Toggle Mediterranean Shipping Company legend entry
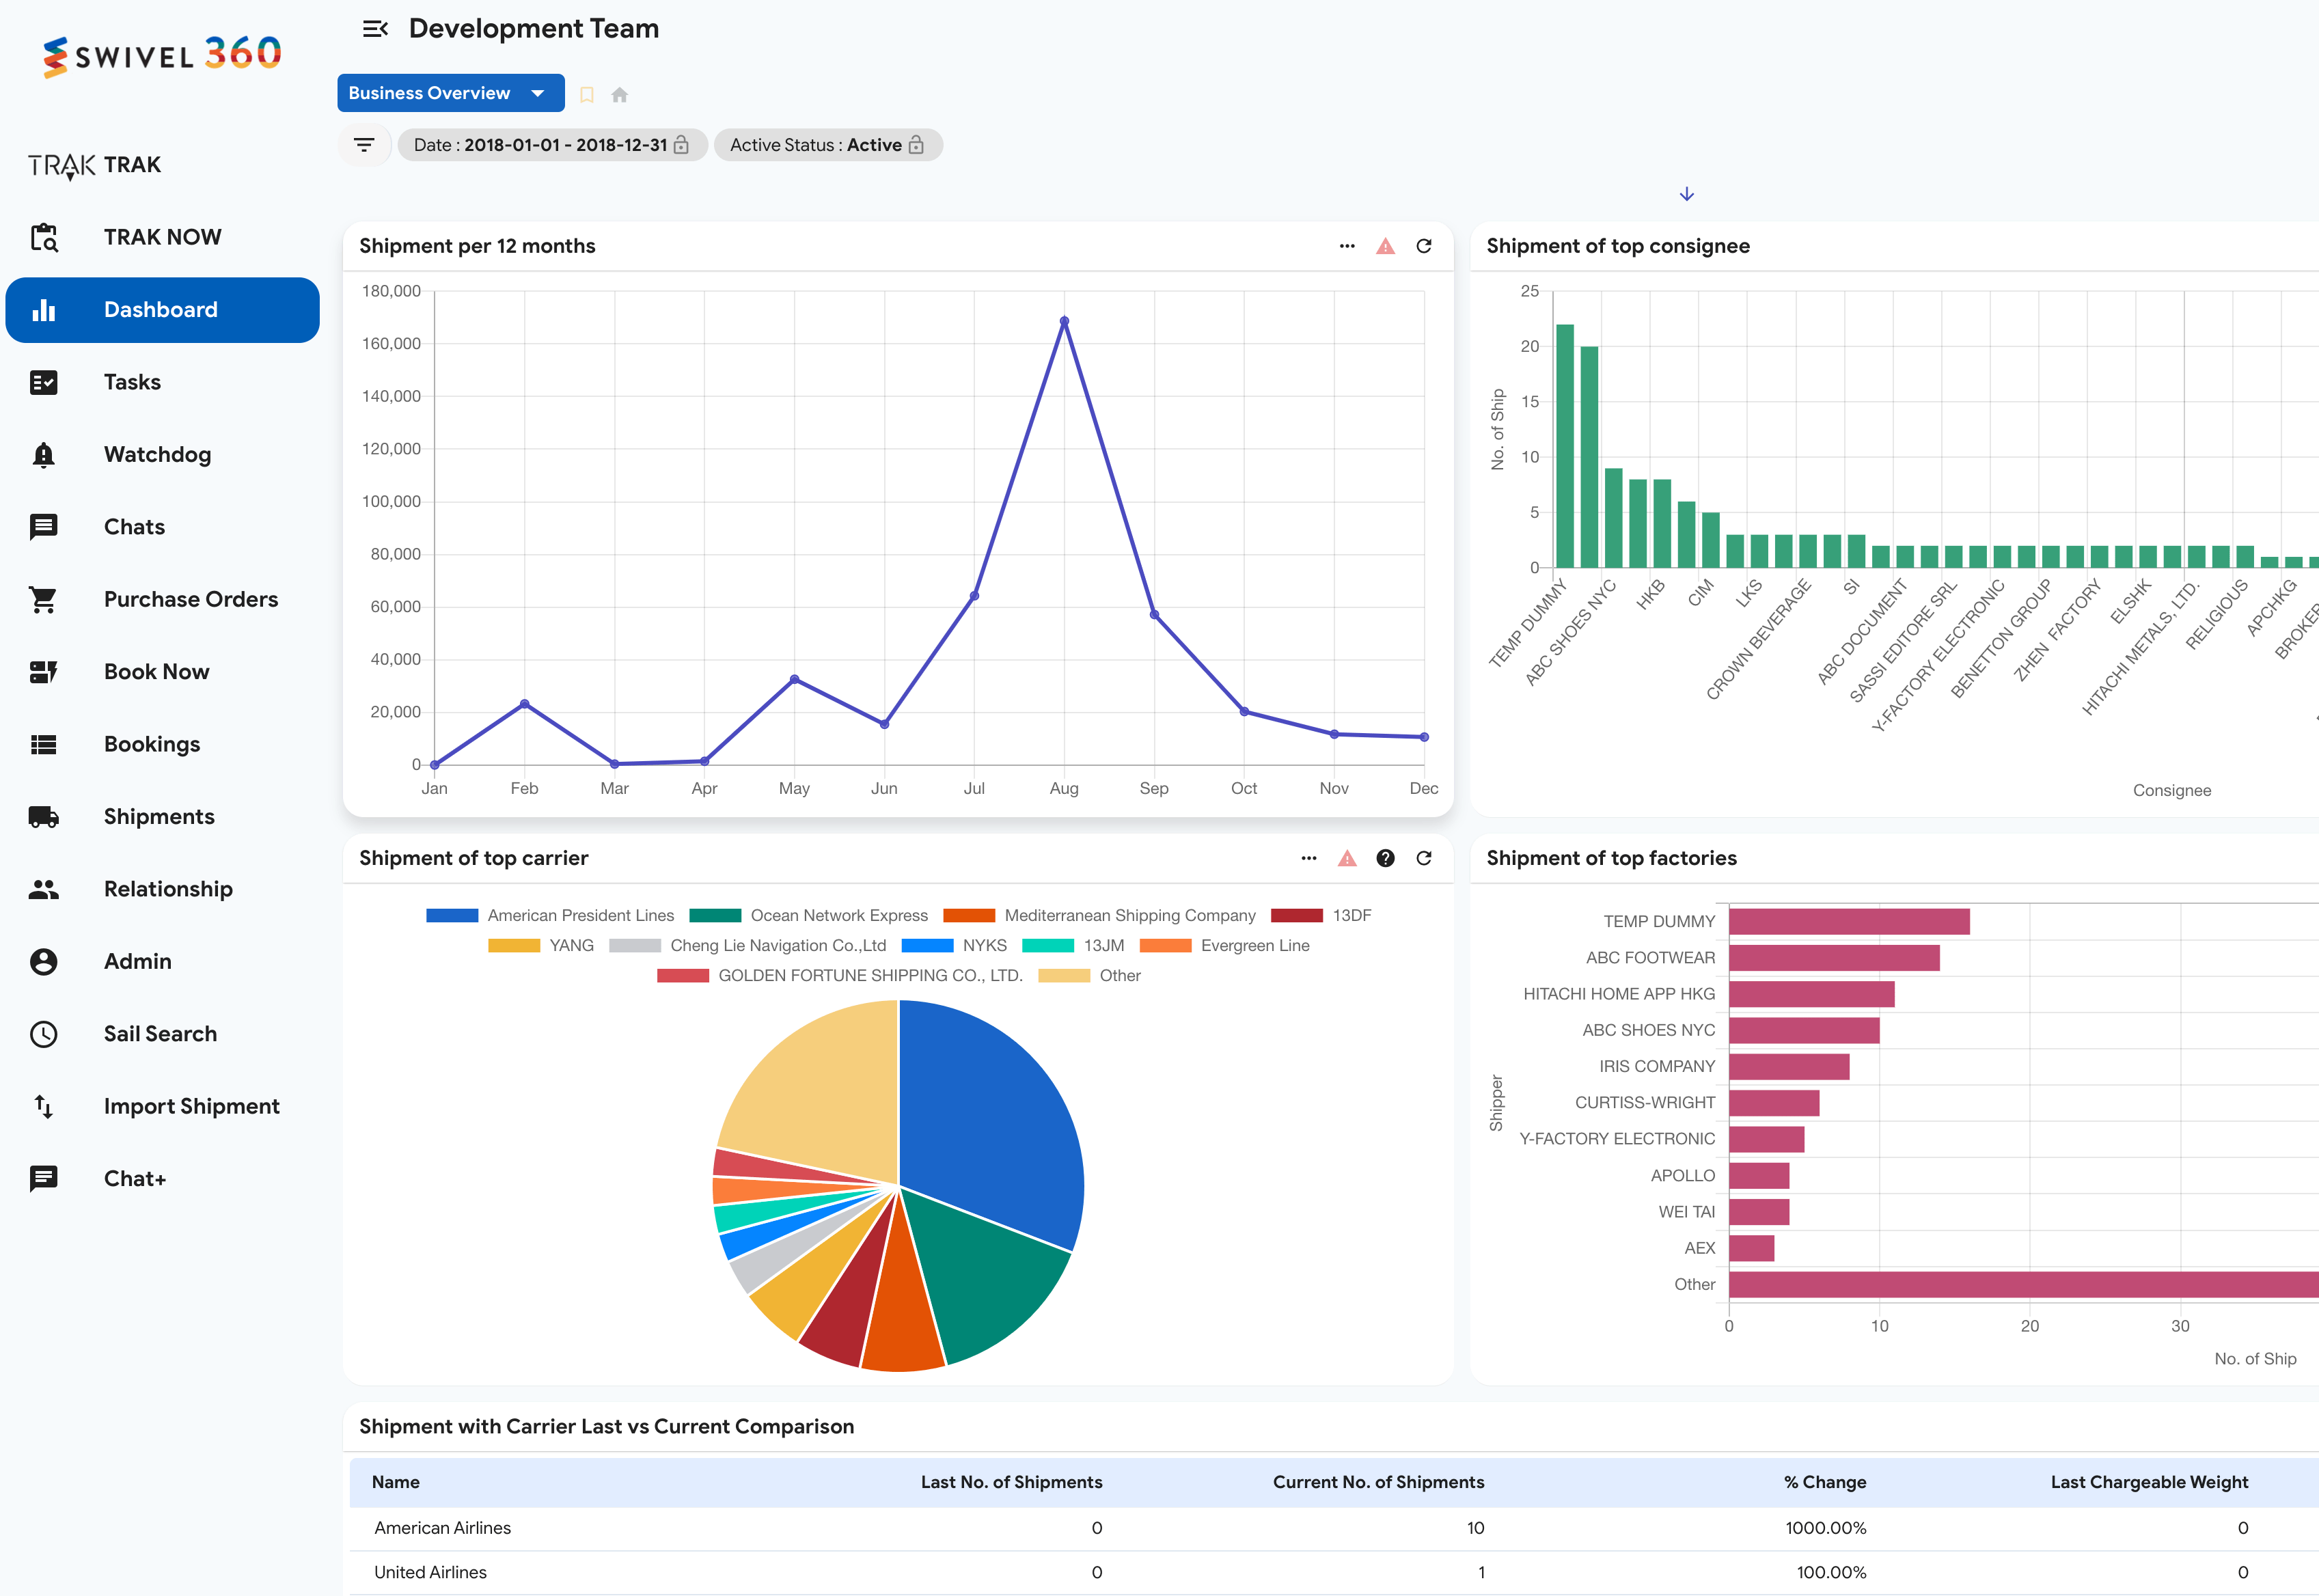 (x=1099, y=916)
